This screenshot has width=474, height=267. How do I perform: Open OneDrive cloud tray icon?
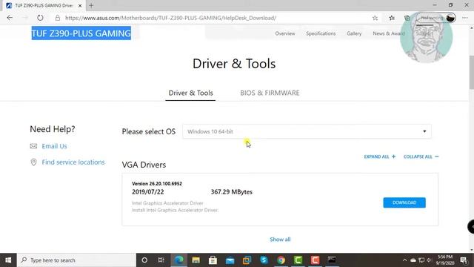tap(413, 260)
